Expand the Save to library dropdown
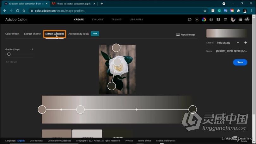Image resolution: width=256 pixels, height=144 pixels. coord(238,43)
